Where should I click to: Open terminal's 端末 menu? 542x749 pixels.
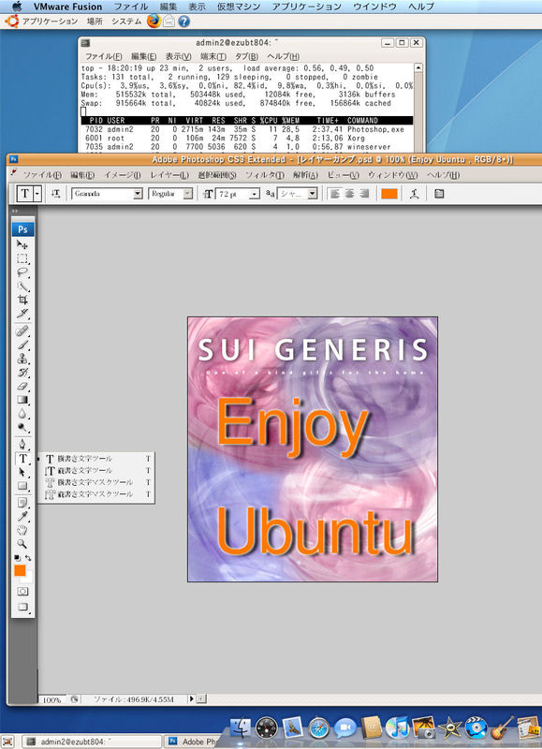coord(213,56)
